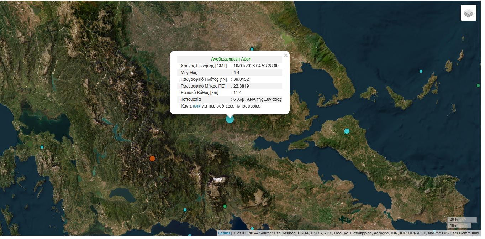Click the origin time value in popup
This screenshot has width=485, height=239.
click(x=256, y=66)
